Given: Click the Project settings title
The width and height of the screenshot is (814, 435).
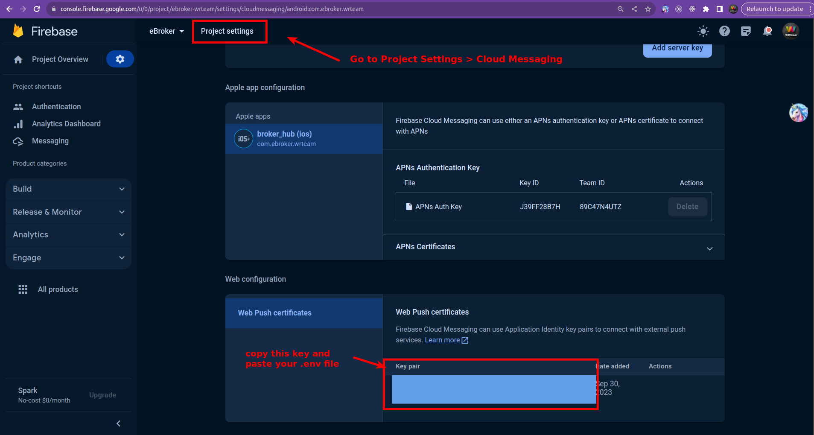Looking at the screenshot, I should pyautogui.click(x=227, y=31).
